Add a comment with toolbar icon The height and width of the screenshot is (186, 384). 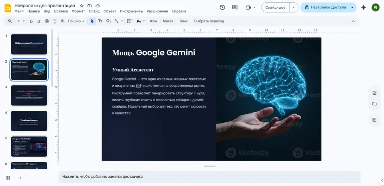[129, 21]
